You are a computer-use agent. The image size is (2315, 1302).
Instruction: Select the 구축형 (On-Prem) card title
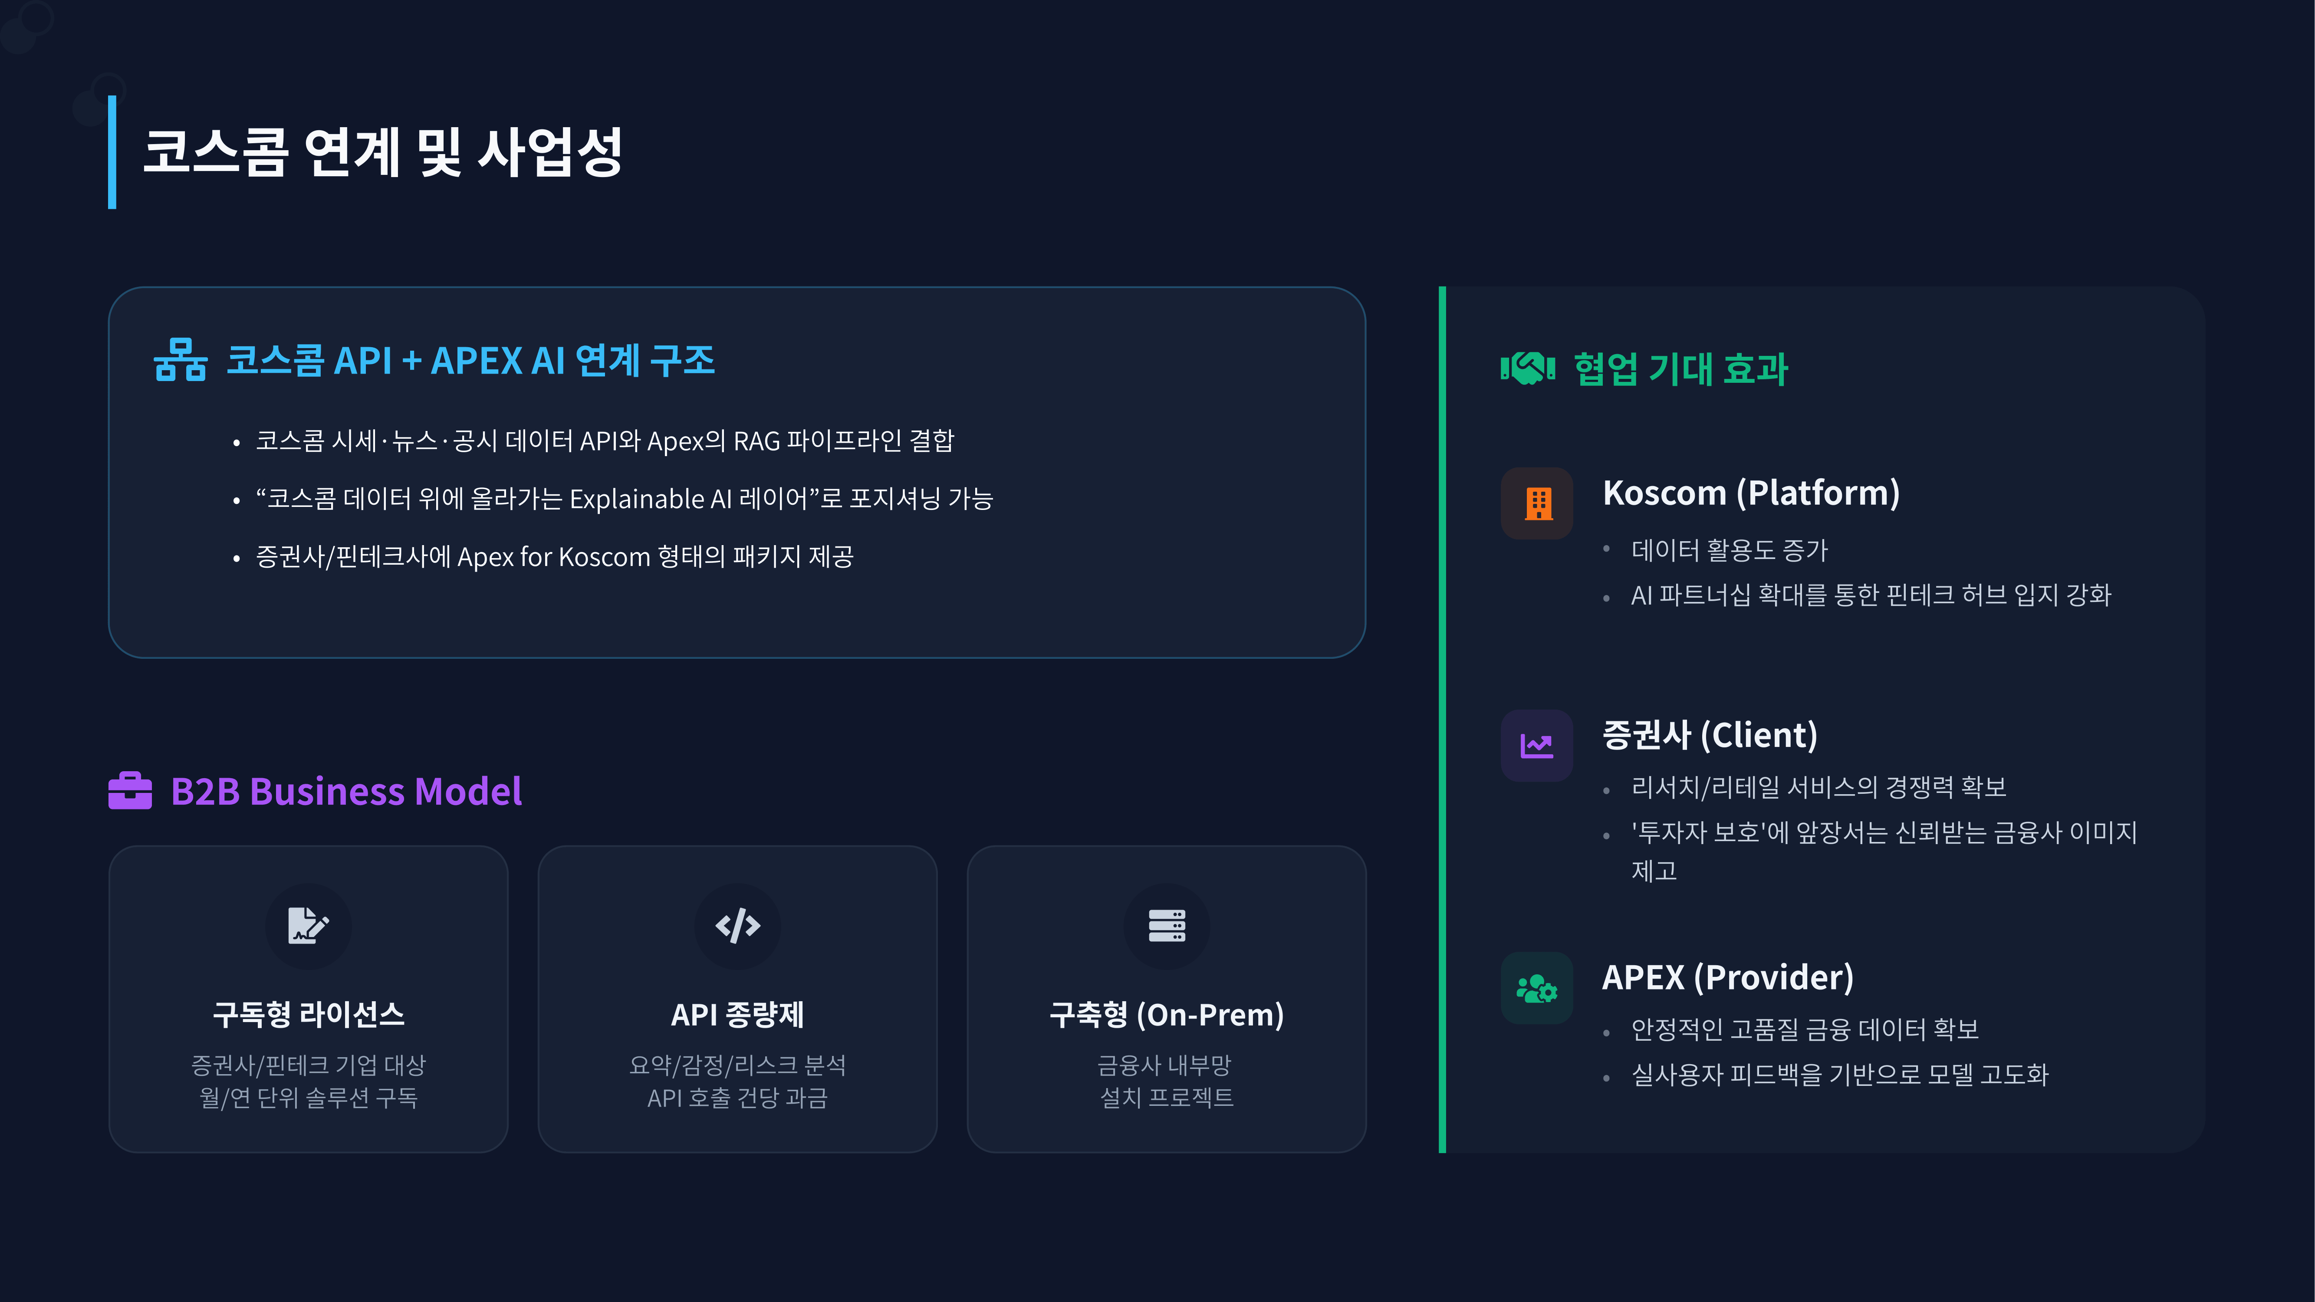point(1167,1014)
